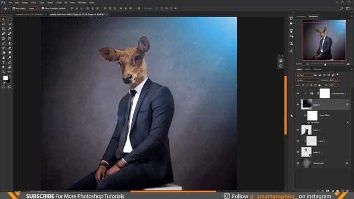Open Lens Flare filter blending options icon

click(x=348, y=123)
